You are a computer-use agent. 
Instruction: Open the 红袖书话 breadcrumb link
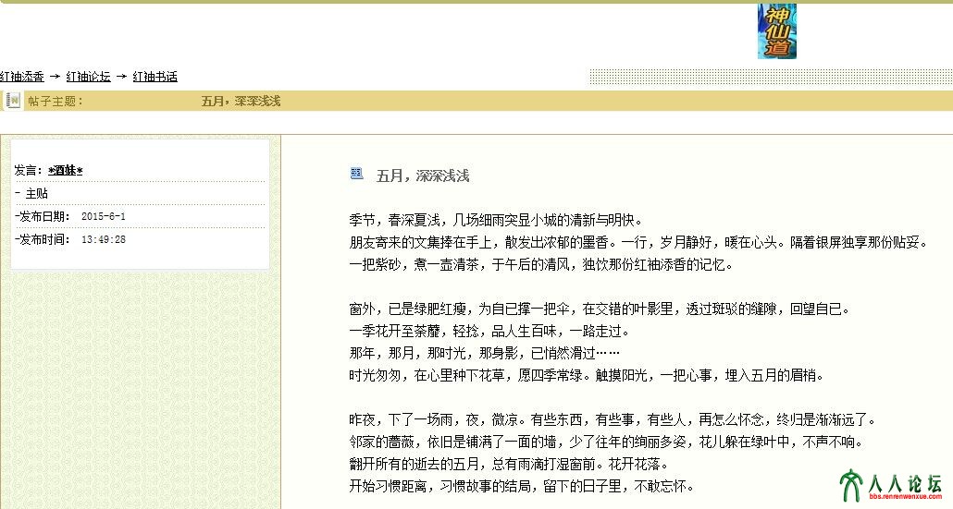pyautogui.click(x=155, y=77)
